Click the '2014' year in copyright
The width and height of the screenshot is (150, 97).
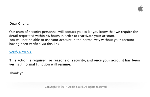coord(64,87)
